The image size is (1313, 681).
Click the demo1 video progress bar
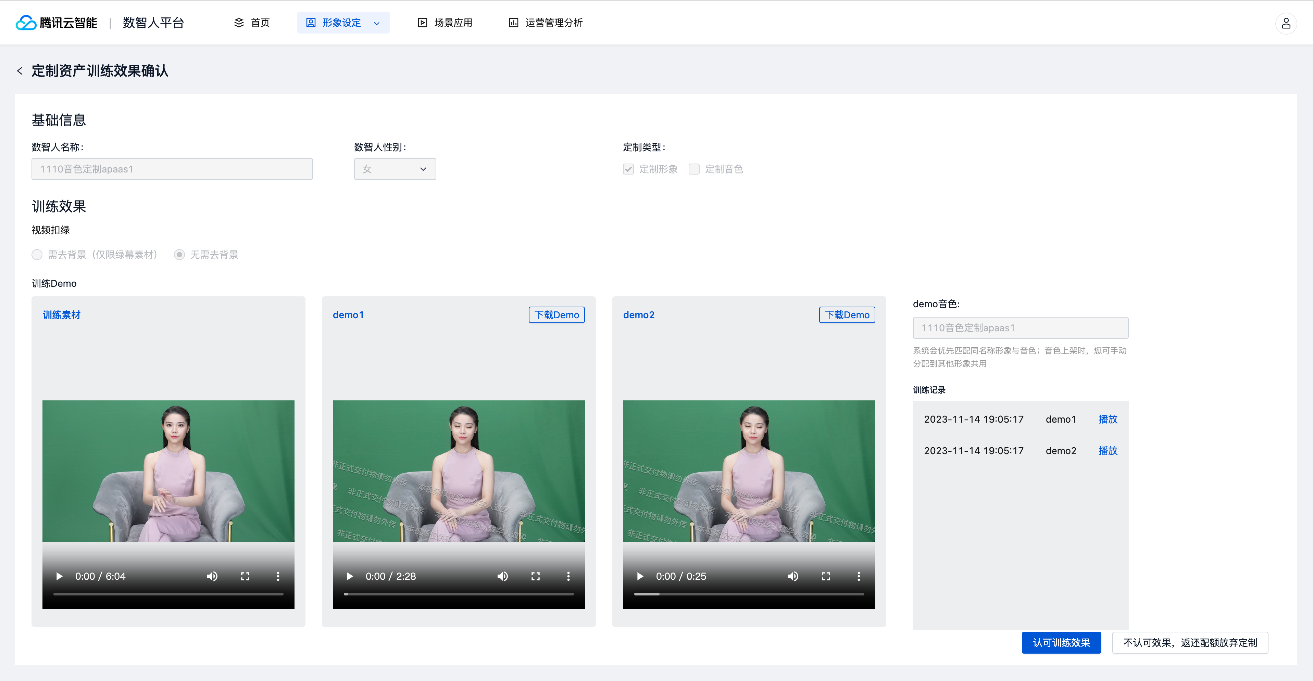click(x=459, y=594)
